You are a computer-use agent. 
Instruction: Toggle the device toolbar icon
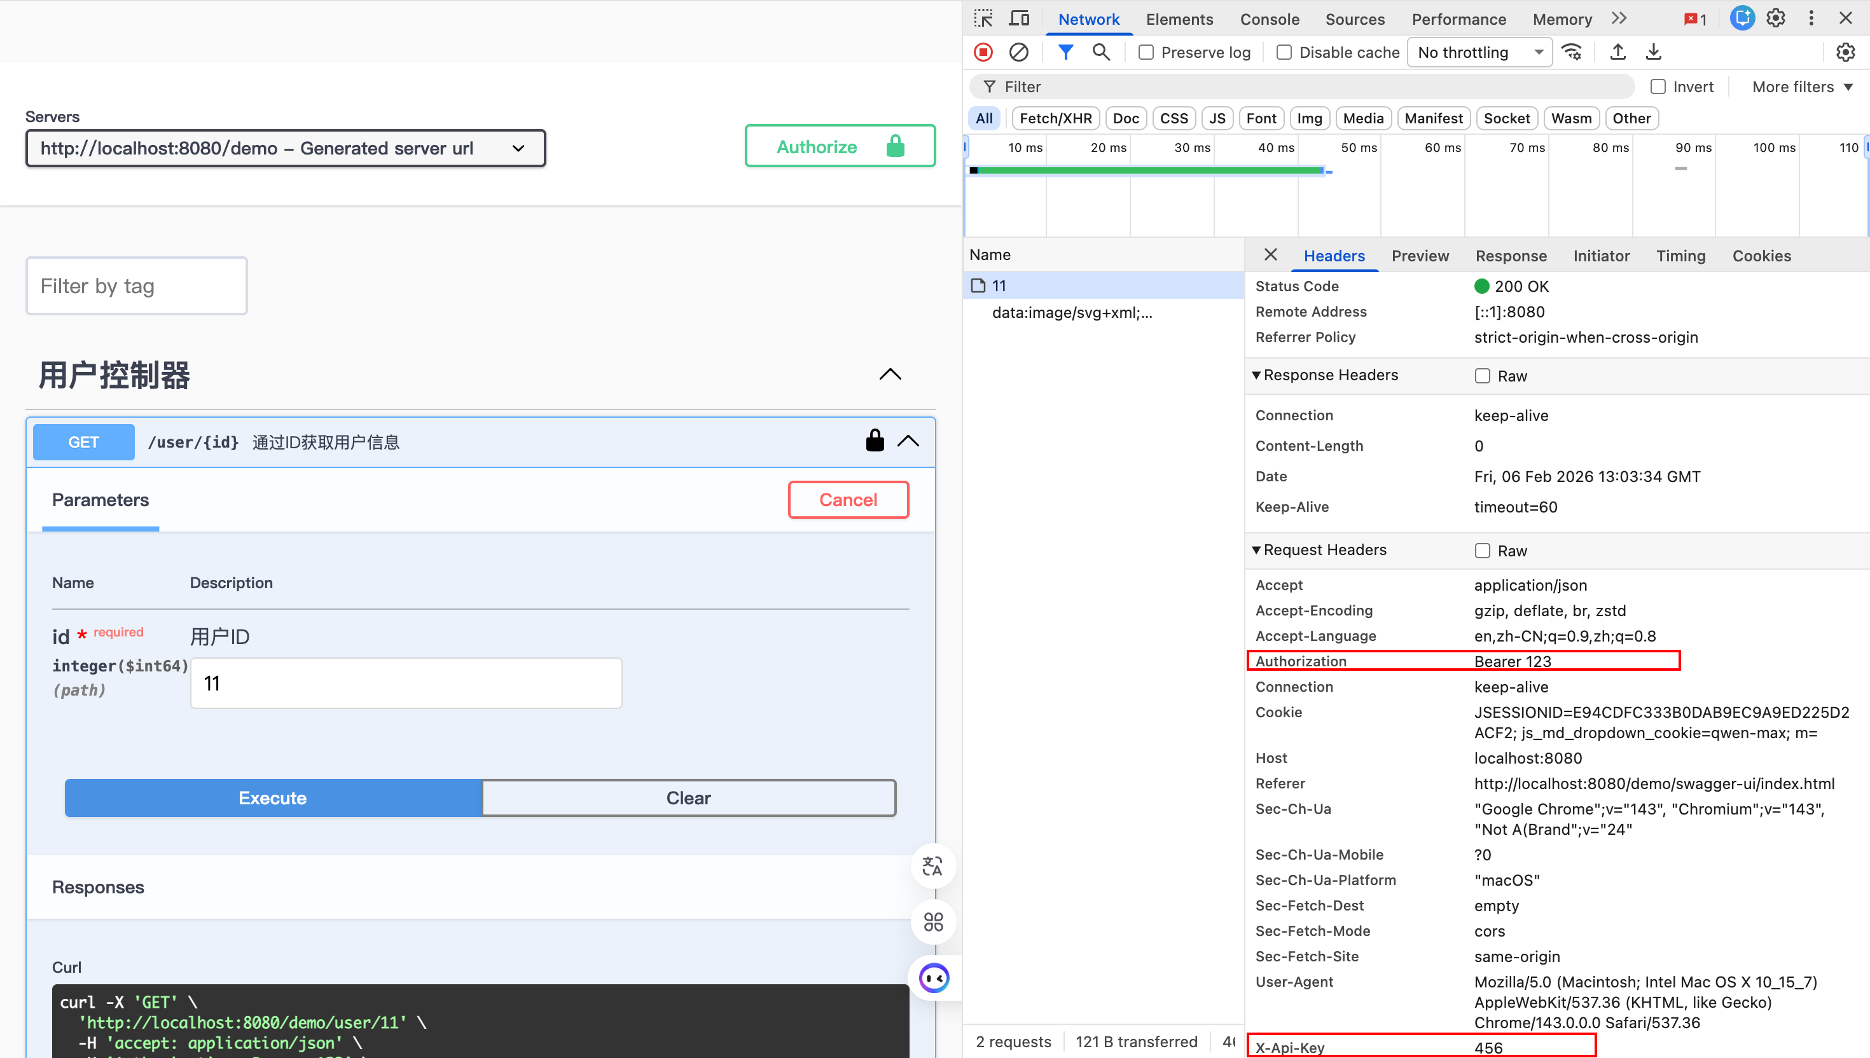(x=1020, y=19)
